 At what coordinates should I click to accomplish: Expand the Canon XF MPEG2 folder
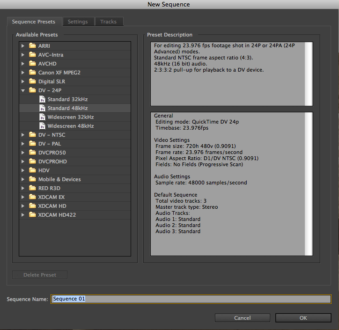(x=22, y=73)
